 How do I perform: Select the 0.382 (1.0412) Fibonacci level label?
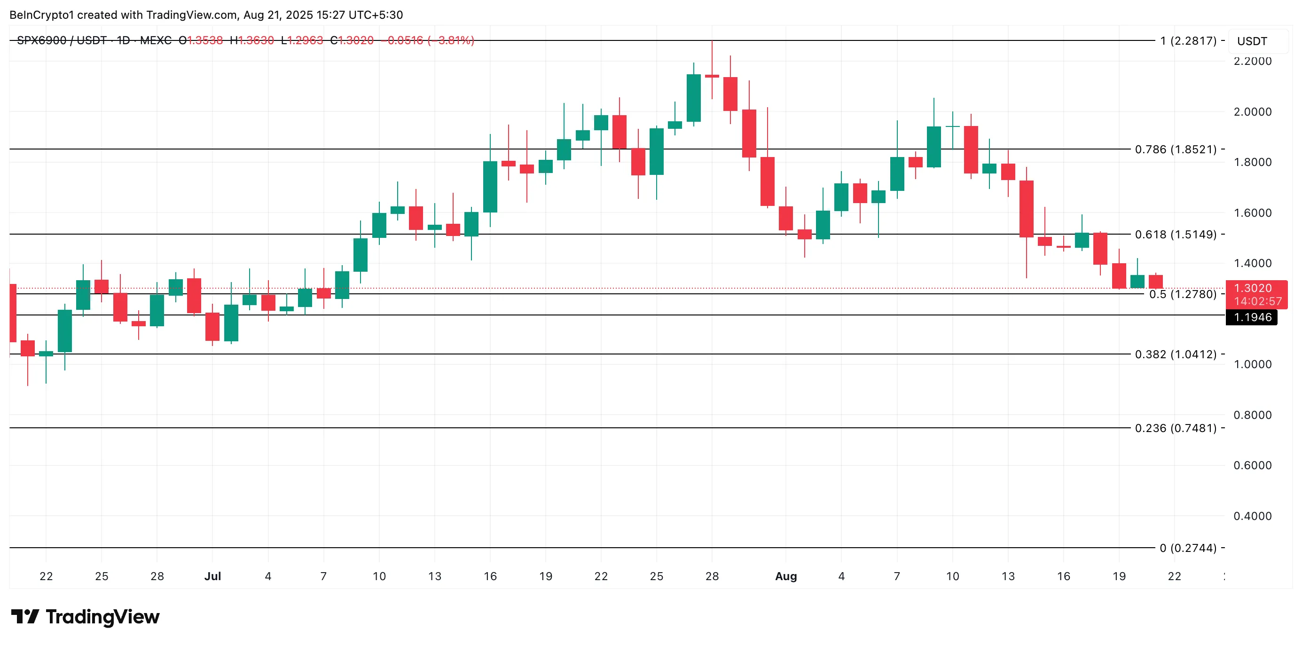click(1175, 354)
